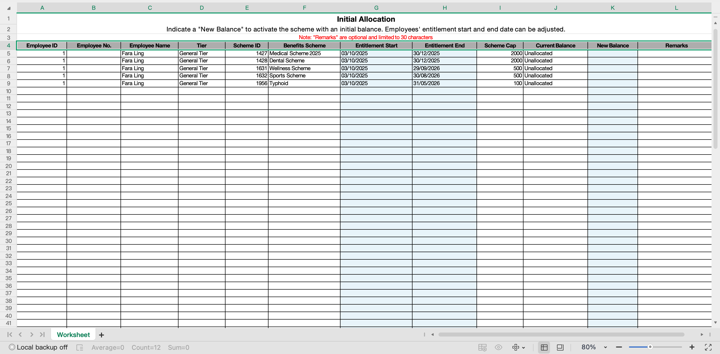Click the New Balance header cell
Screen dimensions: 720x354
(612, 45)
